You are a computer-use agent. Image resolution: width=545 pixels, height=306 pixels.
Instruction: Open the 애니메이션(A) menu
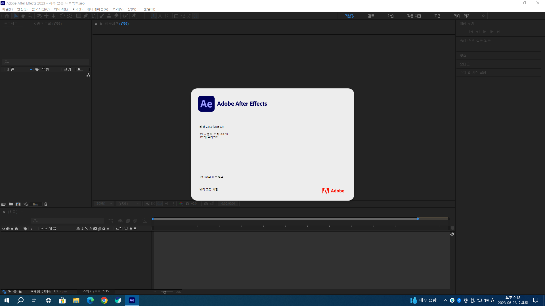(97, 9)
